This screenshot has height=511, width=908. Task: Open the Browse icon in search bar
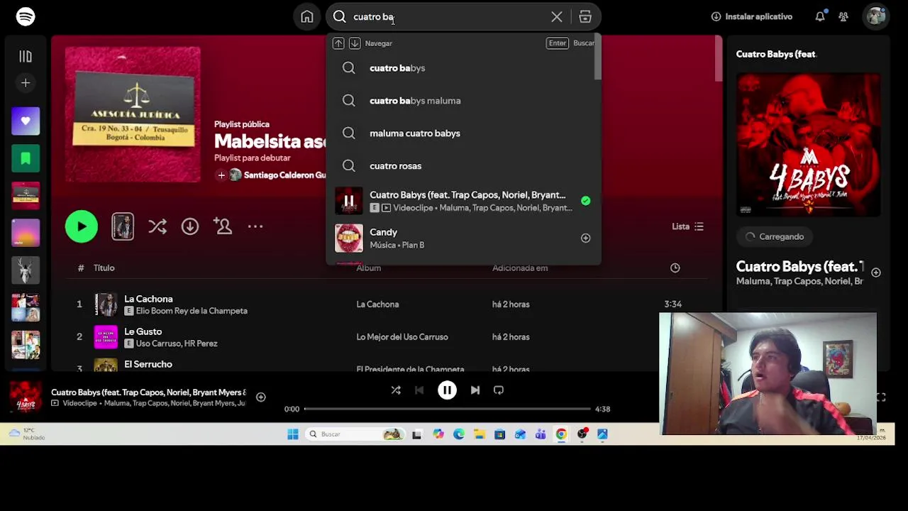click(x=585, y=16)
